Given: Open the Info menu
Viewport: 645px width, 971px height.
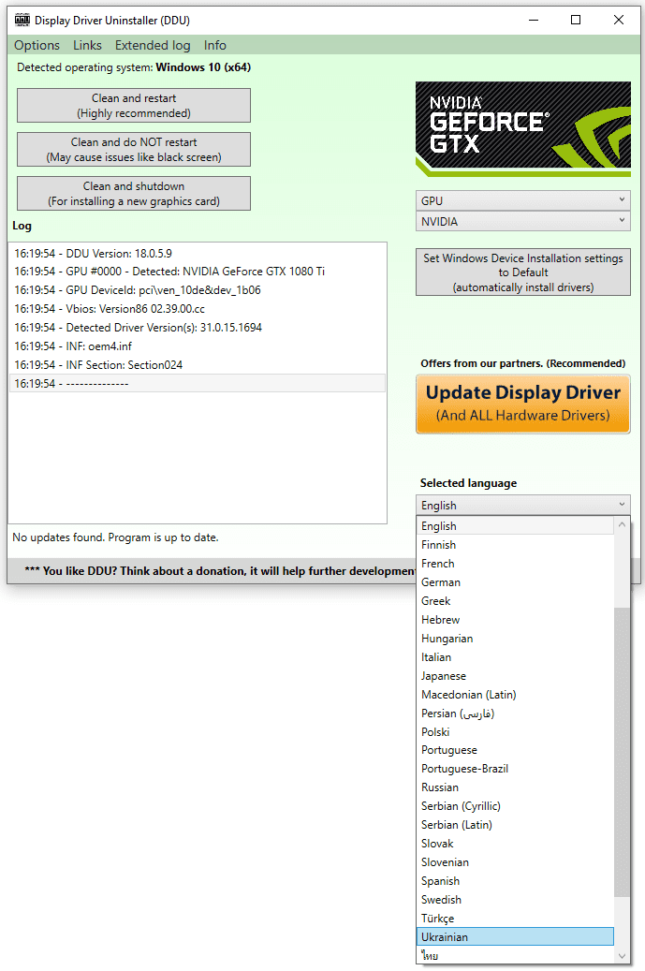Looking at the screenshot, I should [214, 45].
